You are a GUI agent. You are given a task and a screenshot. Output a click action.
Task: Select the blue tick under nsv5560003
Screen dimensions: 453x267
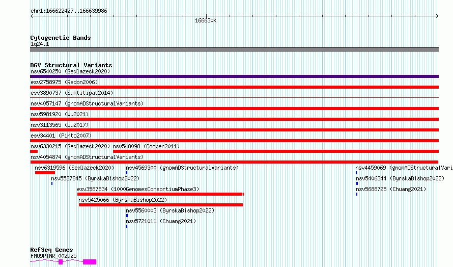127,216
